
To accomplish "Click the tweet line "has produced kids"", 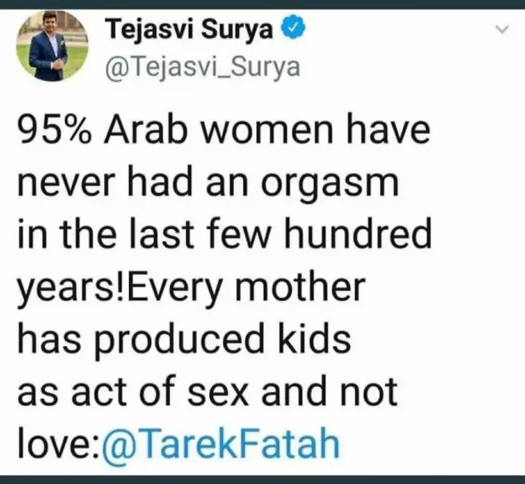I will coord(184,340).
